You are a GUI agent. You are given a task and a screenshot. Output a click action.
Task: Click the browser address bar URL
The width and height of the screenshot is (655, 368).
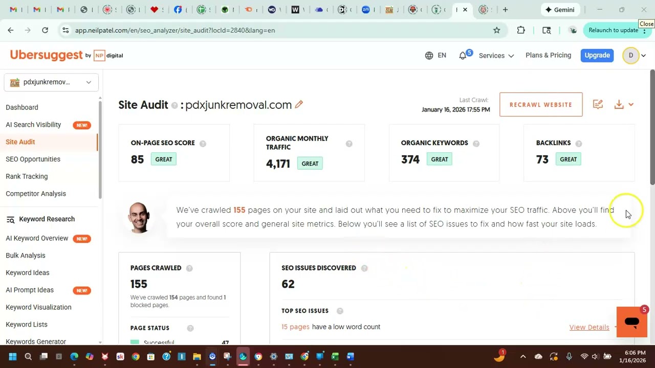[175, 30]
